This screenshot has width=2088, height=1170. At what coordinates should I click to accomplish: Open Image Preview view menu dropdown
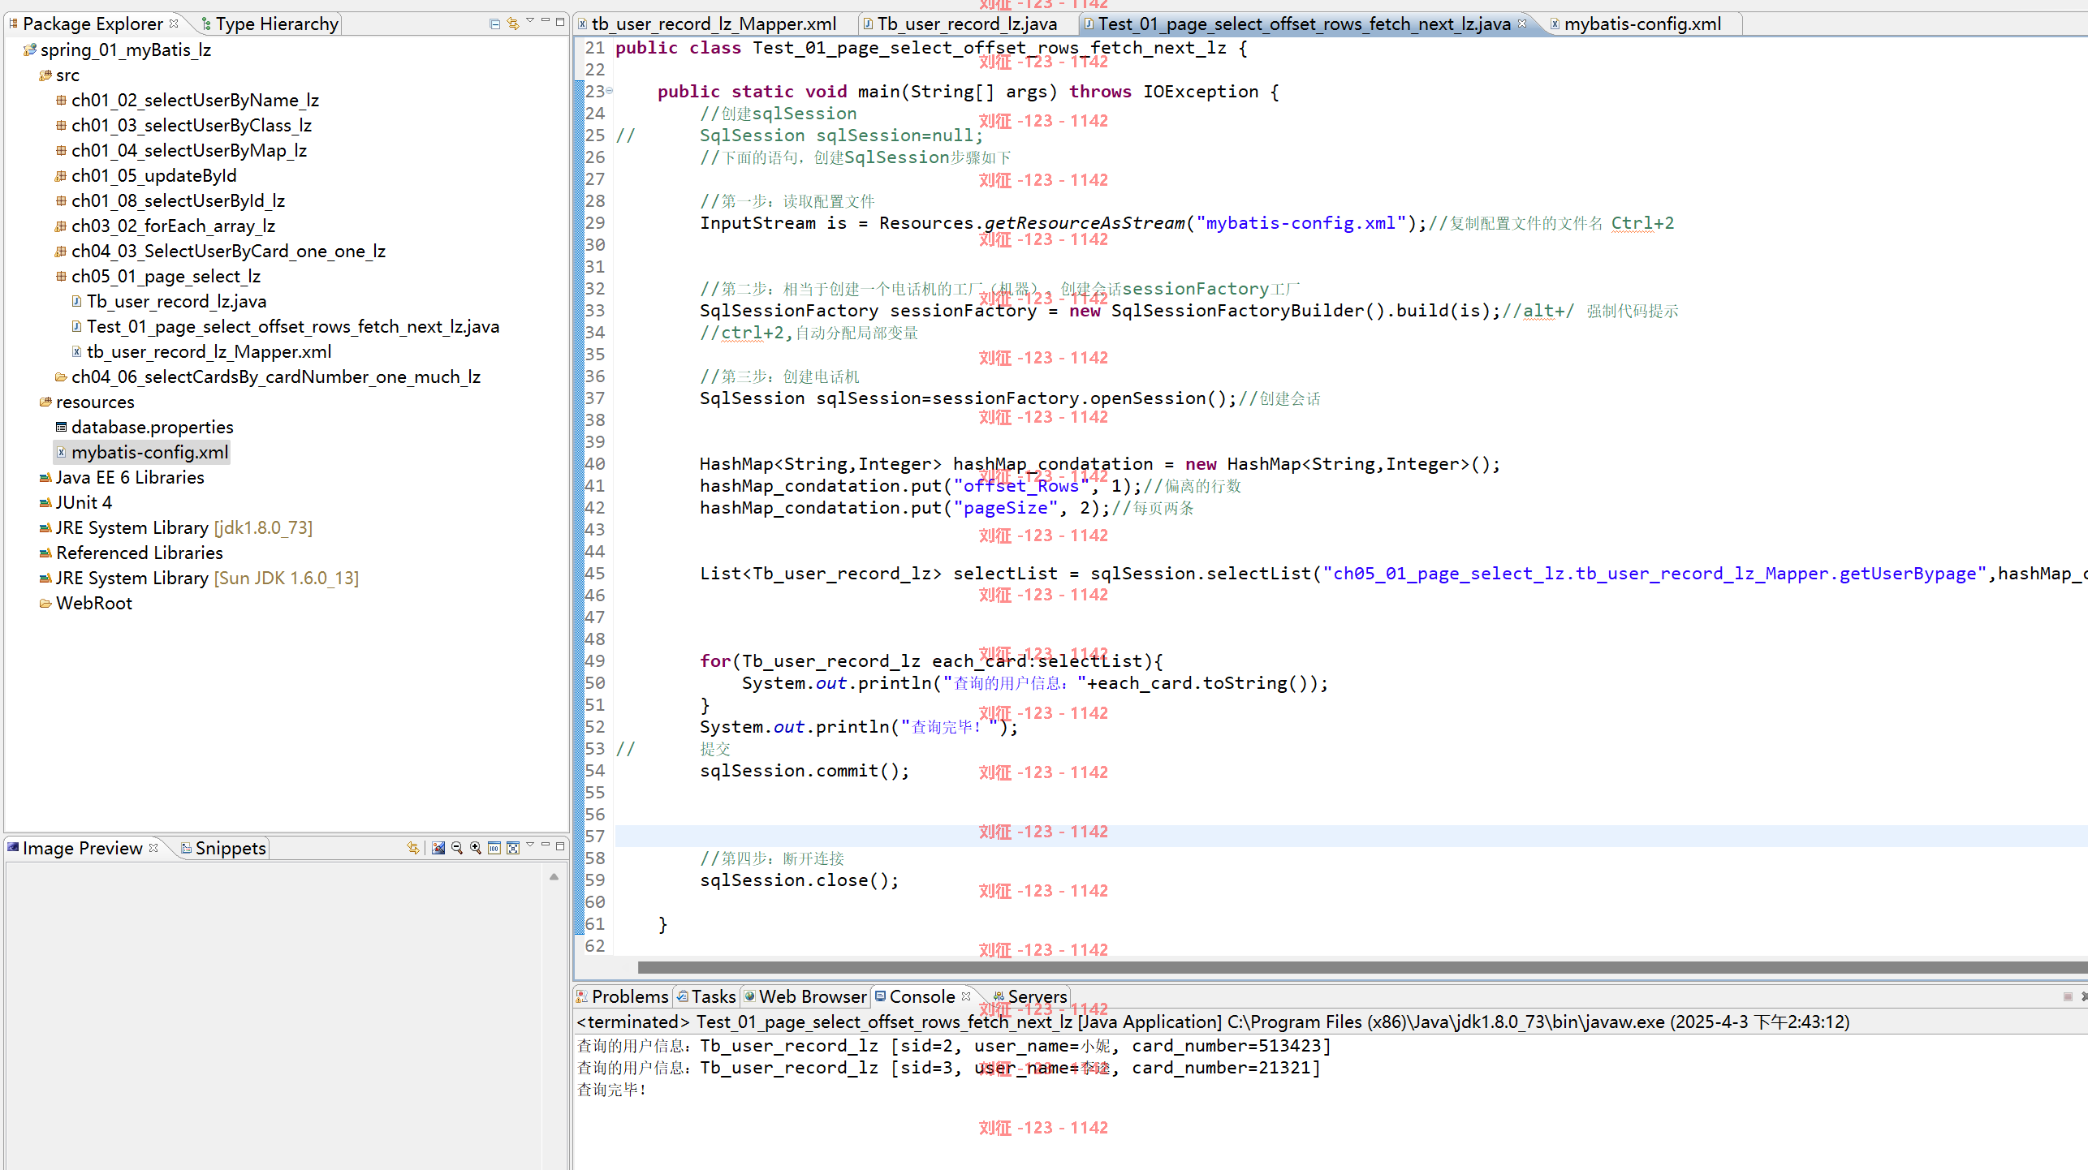pos(530,845)
